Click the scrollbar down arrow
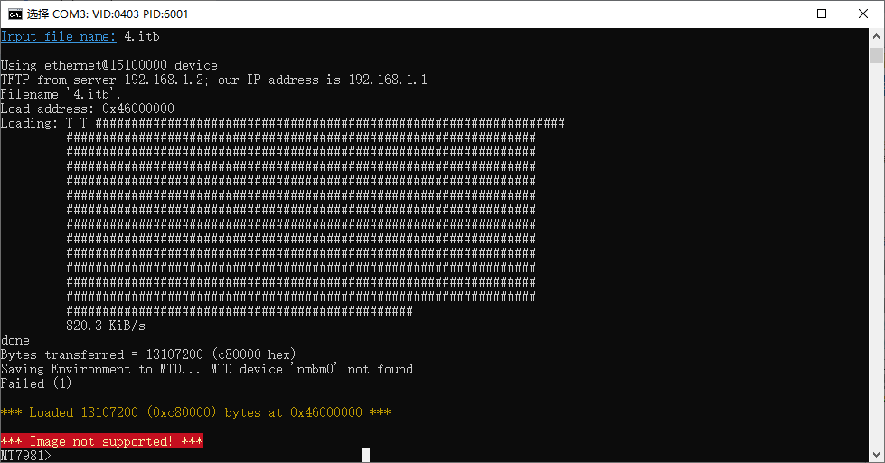The height and width of the screenshot is (463, 885). 876,455
